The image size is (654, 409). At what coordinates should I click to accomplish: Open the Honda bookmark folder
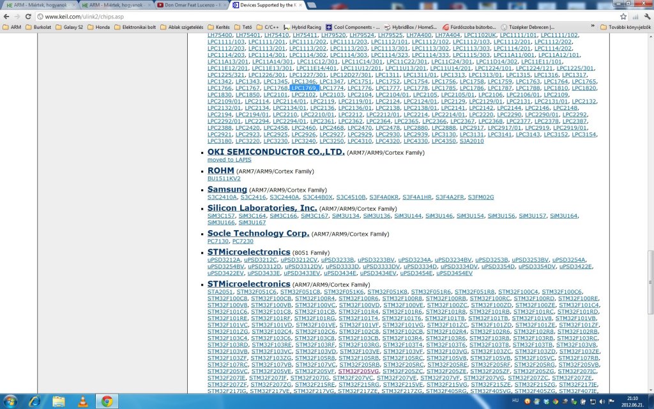point(98,27)
